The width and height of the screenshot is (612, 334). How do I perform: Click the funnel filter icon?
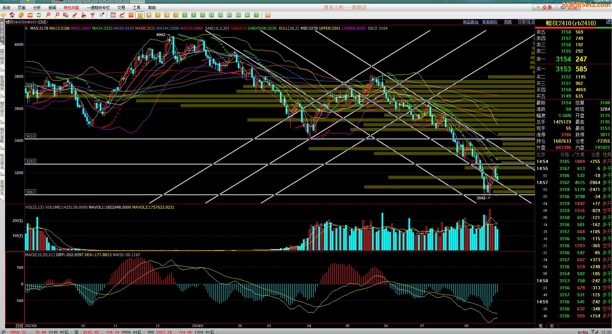93,15
